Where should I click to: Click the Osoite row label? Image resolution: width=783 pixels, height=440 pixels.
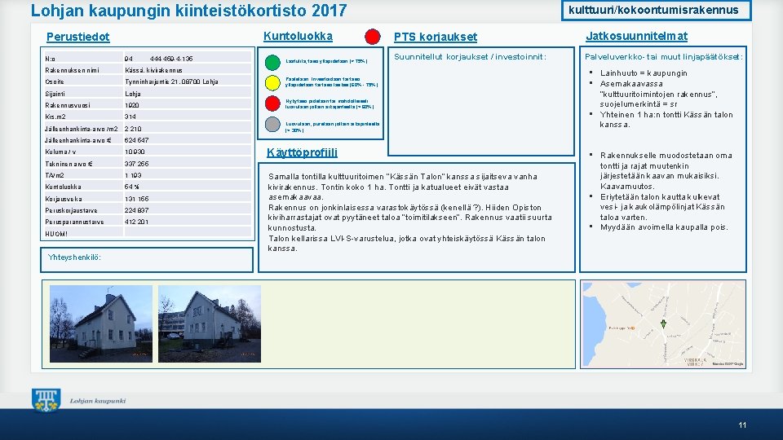pyautogui.click(x=55, y=81)
